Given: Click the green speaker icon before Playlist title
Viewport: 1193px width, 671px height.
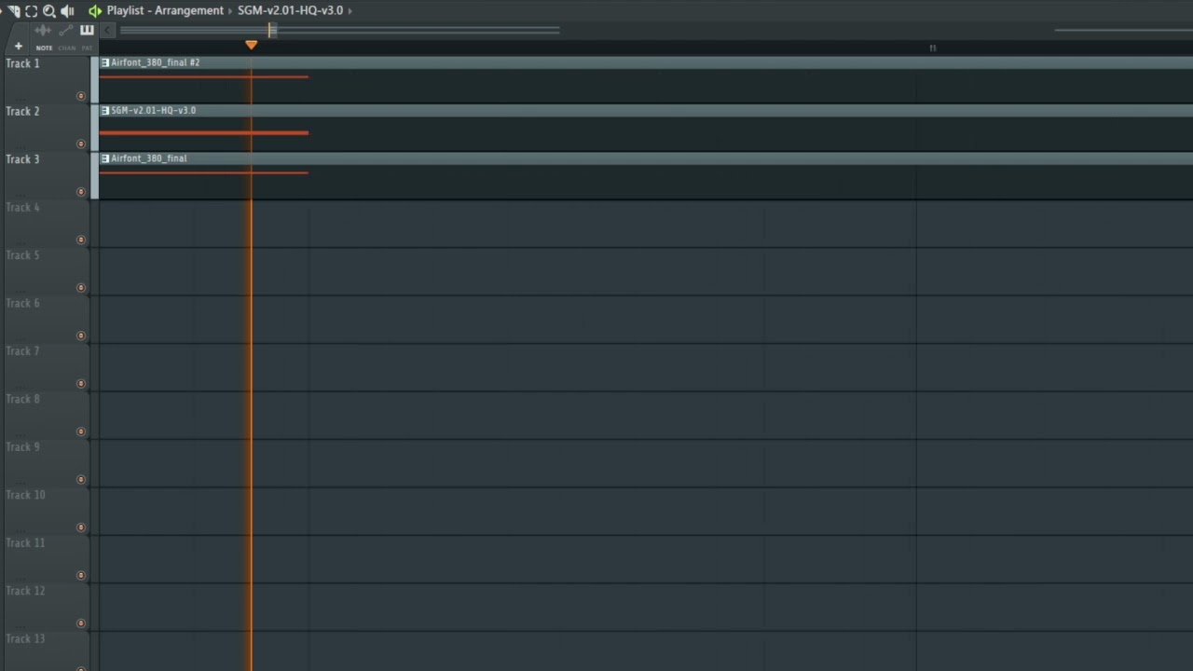Looking at the screenshot, I should coord(94,10).
